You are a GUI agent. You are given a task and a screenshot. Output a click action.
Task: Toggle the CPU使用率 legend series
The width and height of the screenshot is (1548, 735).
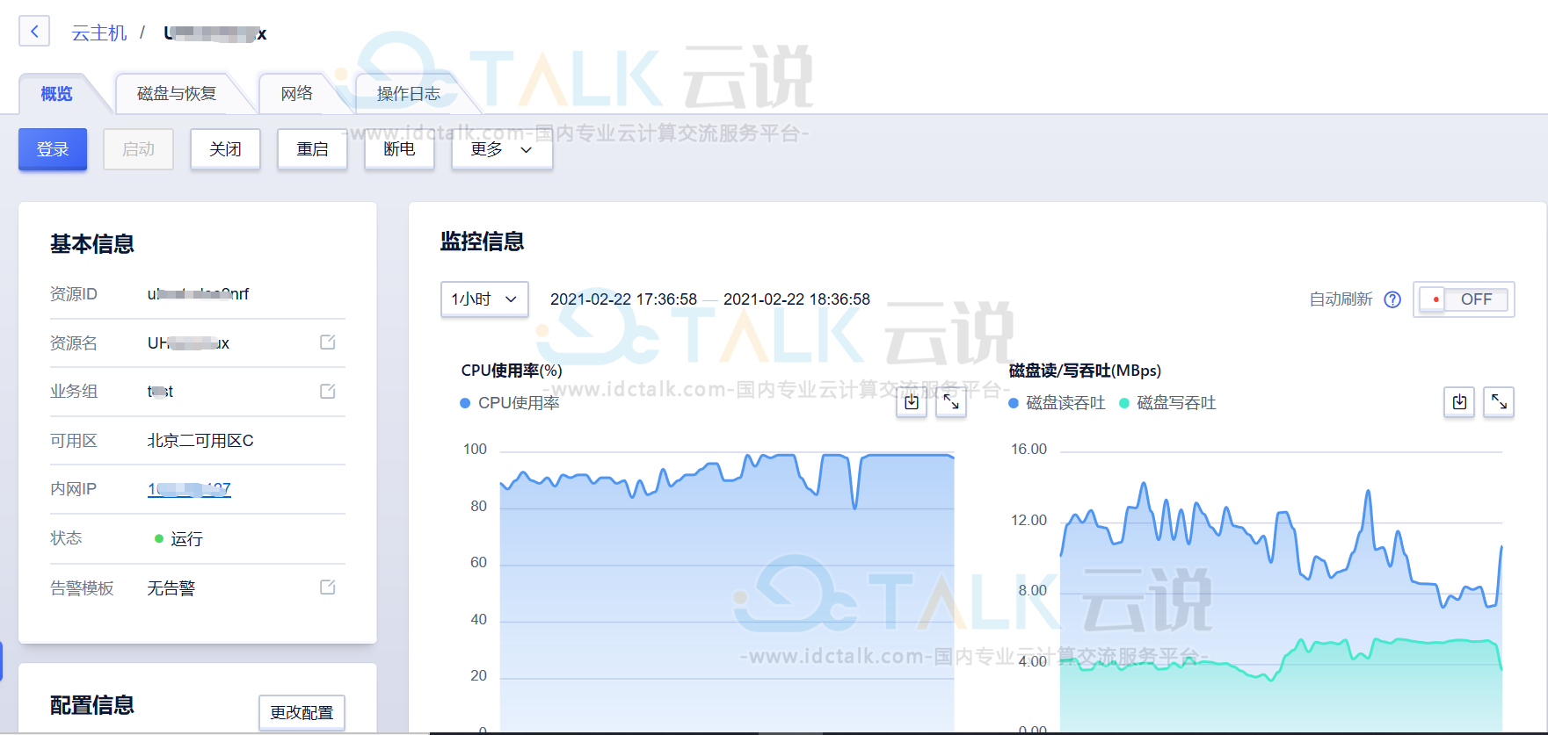[x=510, y=403]
